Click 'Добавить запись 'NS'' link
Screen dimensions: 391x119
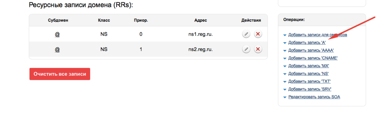pyautogui.click(x=308, y=74)
